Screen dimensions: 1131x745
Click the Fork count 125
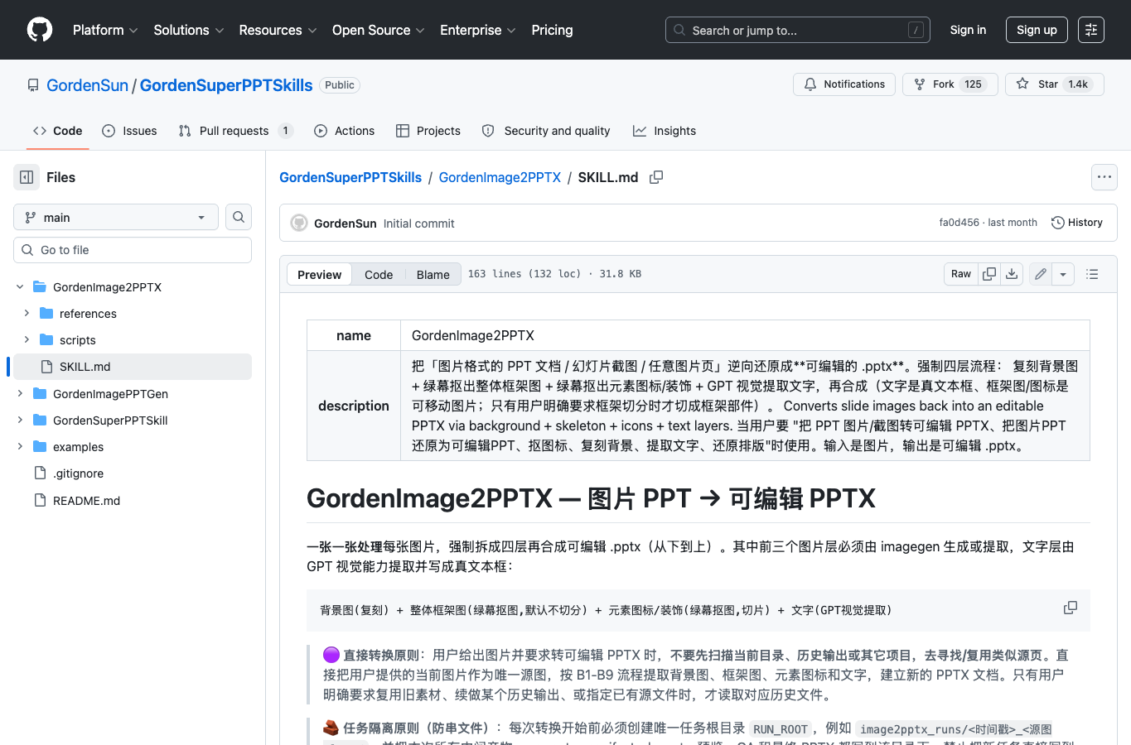tap(973, 84)
